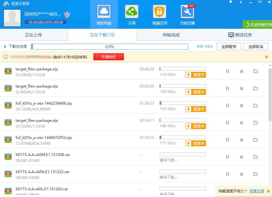Open the title bar dropdown menu arrow

pos(240,2)
